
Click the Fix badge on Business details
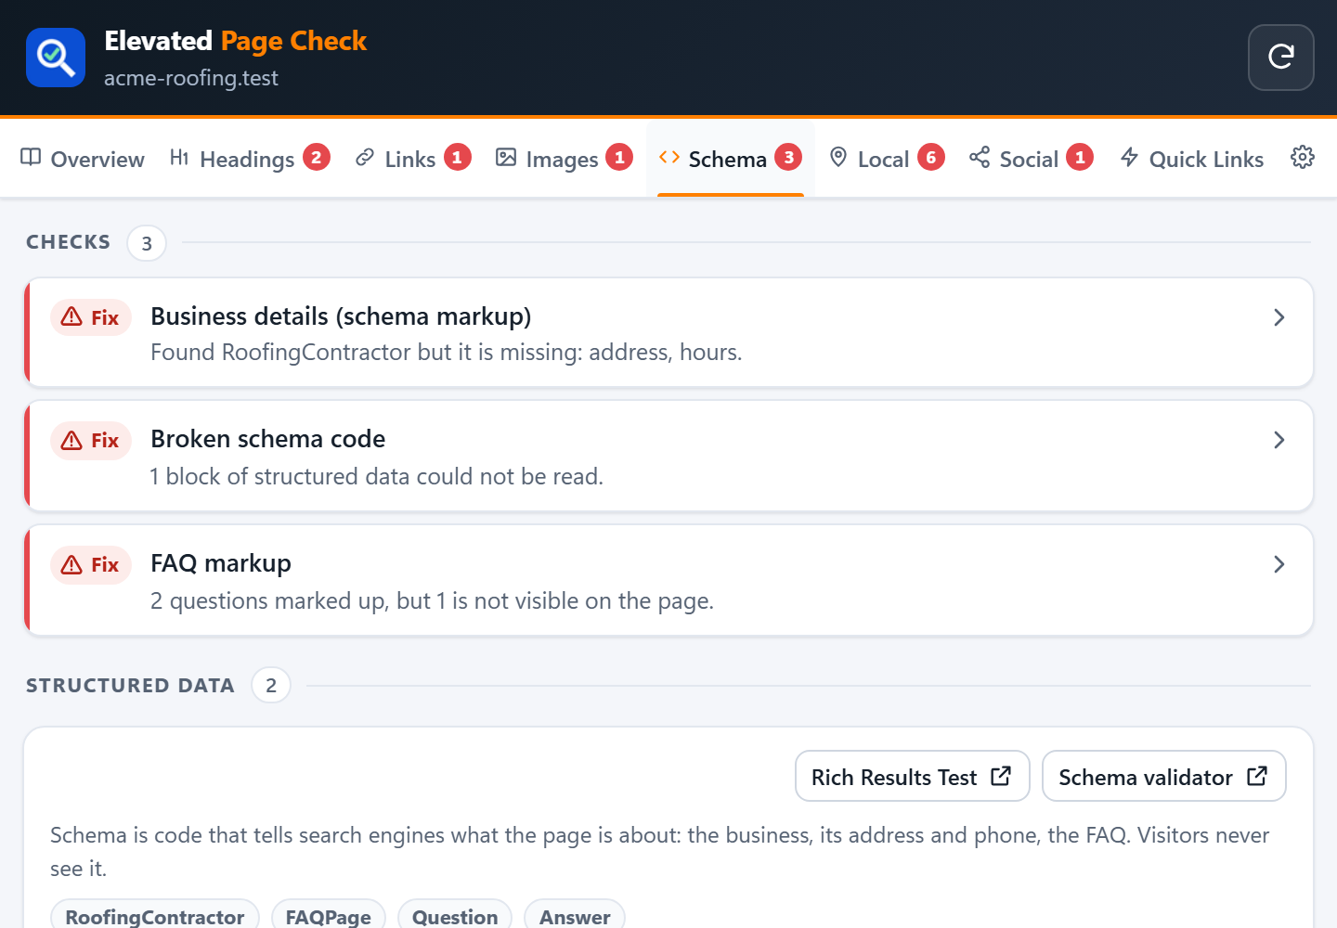coord(91,317)
